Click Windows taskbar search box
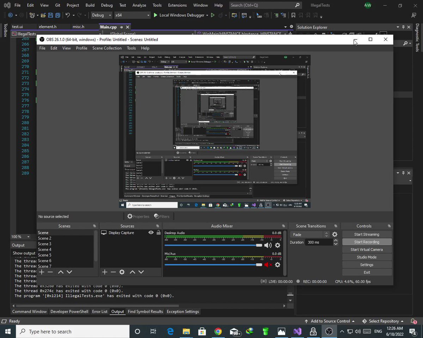Screen dimensions: 423x338 (73, 331)
